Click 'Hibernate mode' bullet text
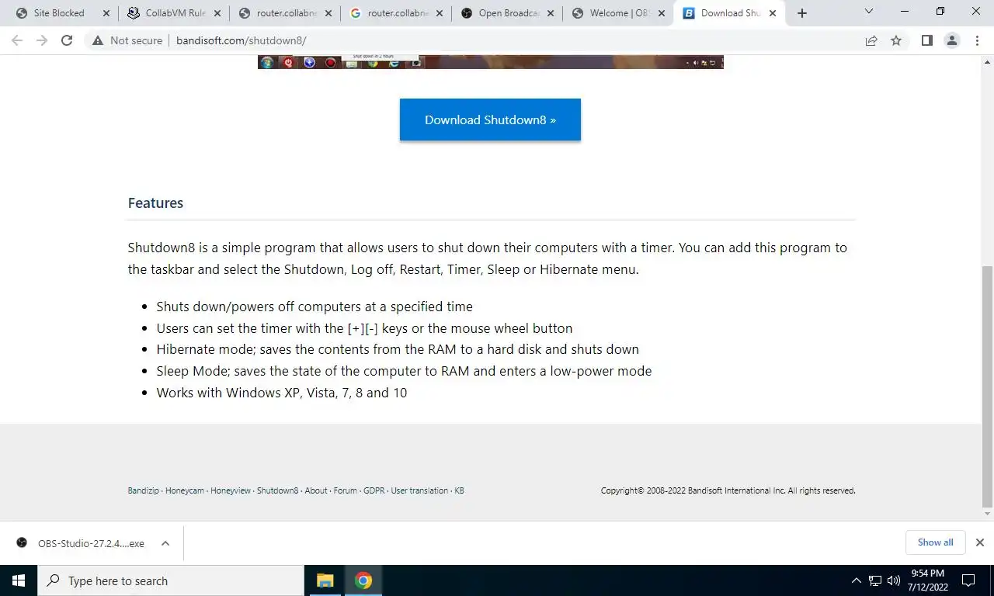 (398, 349)
